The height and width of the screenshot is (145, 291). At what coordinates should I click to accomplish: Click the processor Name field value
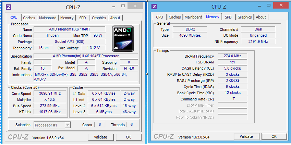click(70, 29)
